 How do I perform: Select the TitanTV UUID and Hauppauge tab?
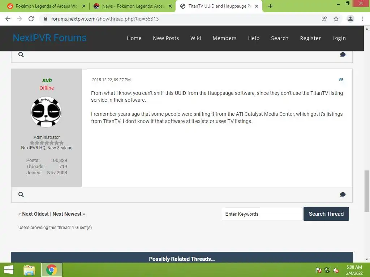(x=219, y=6)
